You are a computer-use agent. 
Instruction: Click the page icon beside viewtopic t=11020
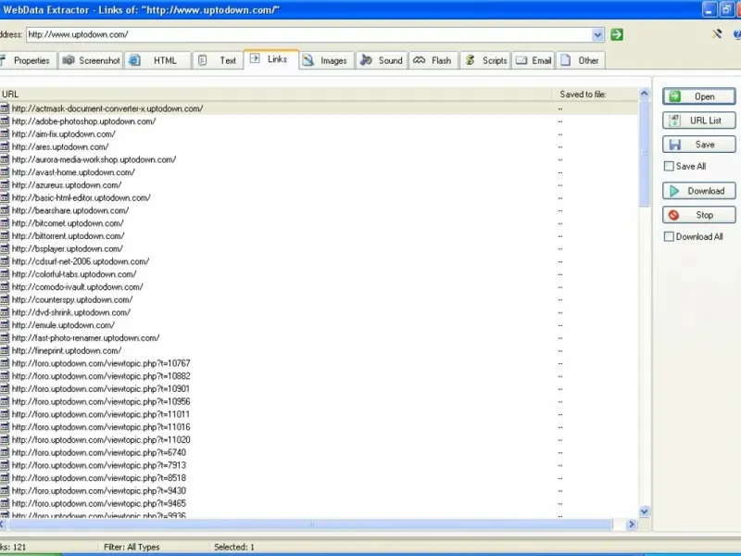[x=5, y=439]
